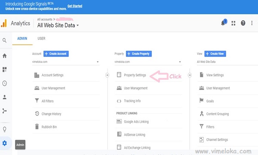Click the Account Settings building icon
This screenshot has width=258, height=155.
[x=37, y=75]
